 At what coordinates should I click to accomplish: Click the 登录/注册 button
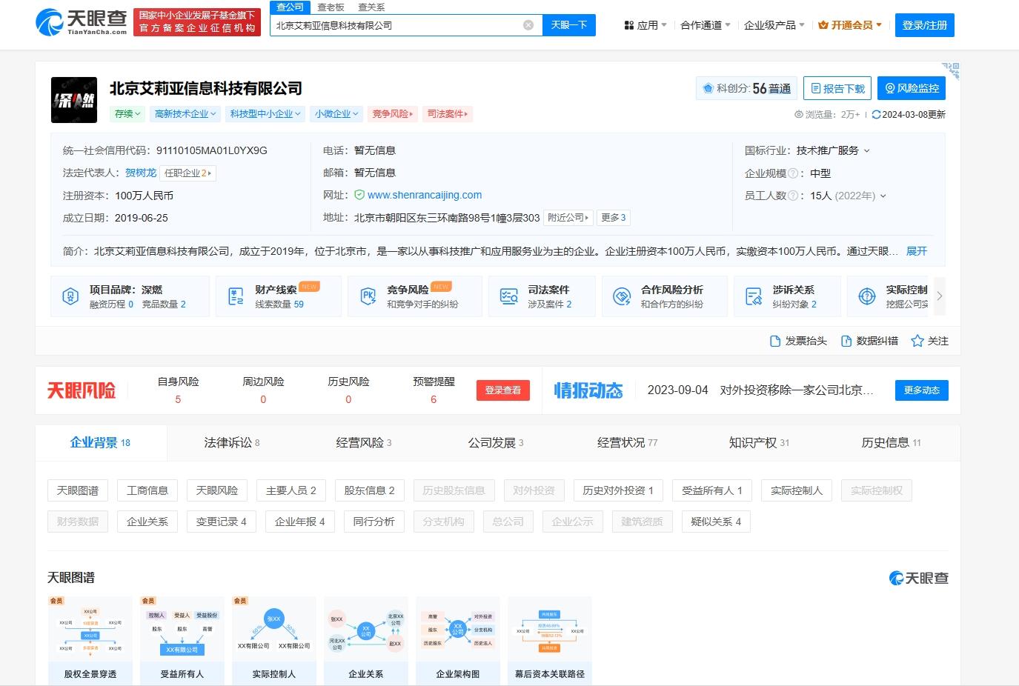925,25
